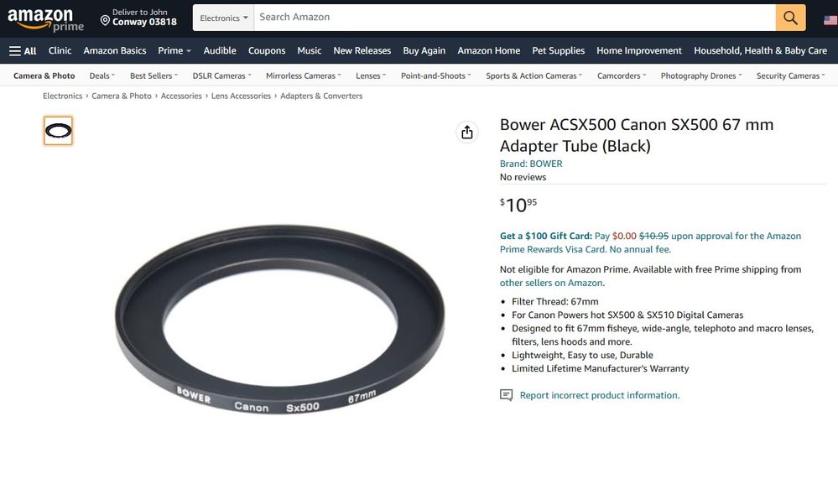Open the Electronics search category dropdown
Viewport: 838px width, 479px height.
(223, 18)
